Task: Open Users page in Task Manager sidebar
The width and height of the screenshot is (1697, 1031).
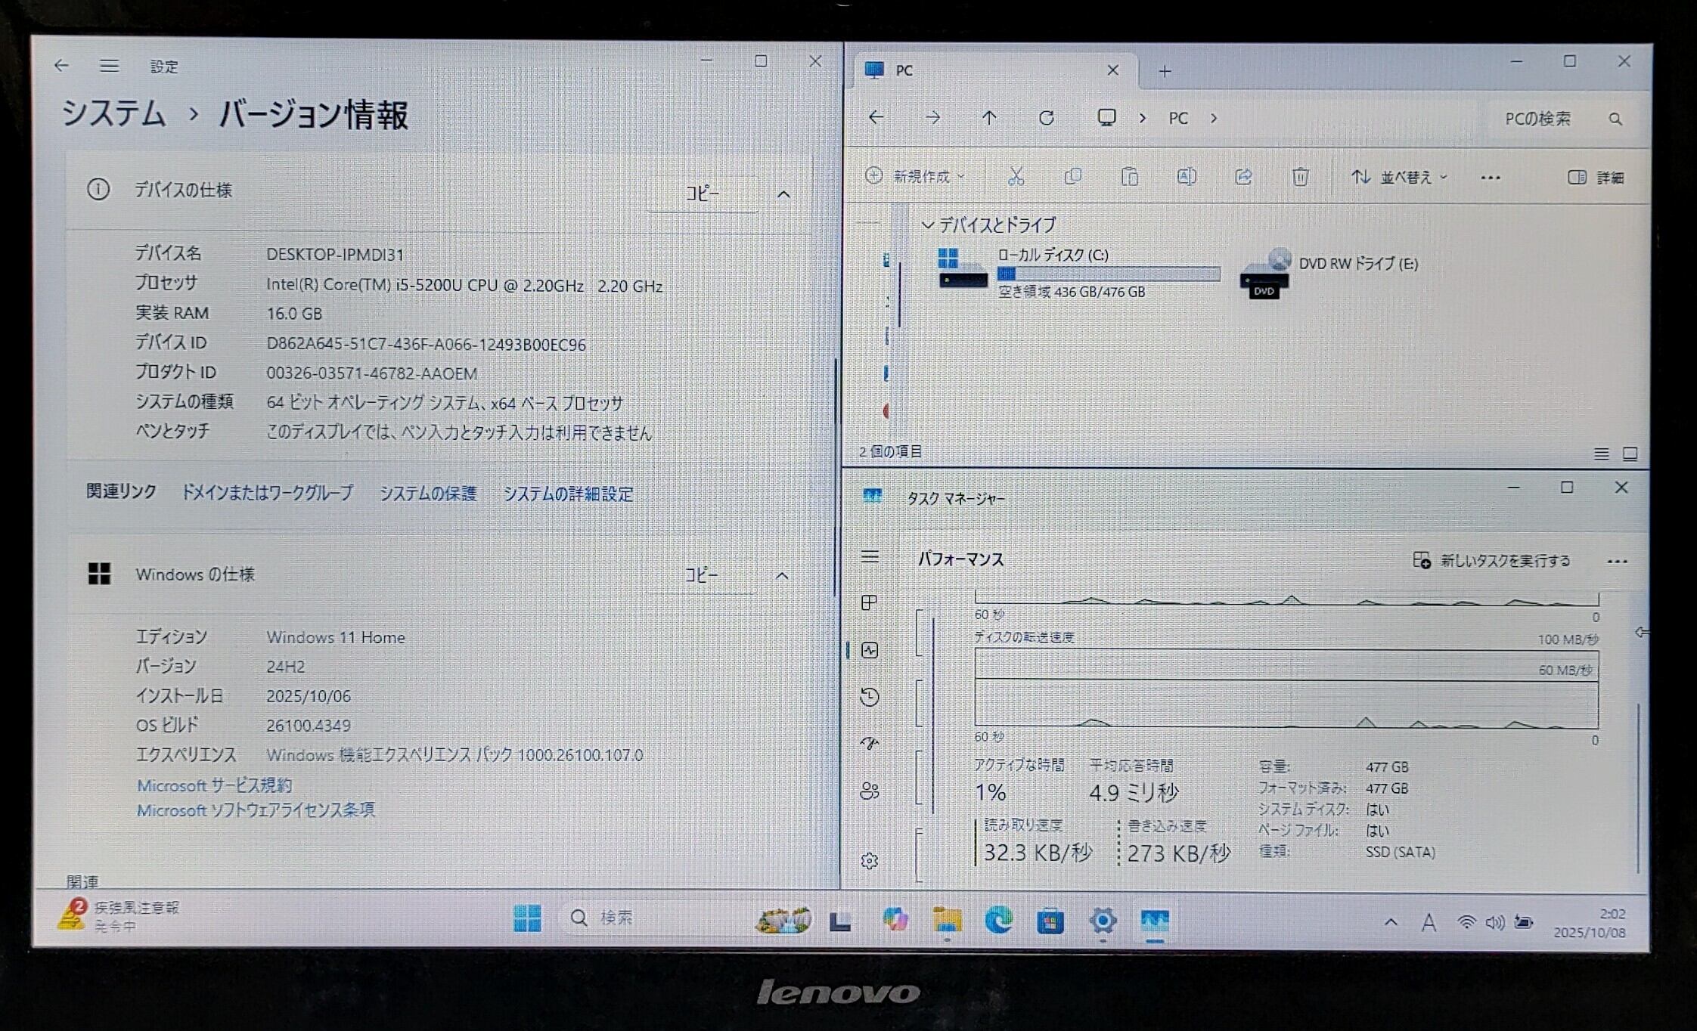Action: click(870, 791)
